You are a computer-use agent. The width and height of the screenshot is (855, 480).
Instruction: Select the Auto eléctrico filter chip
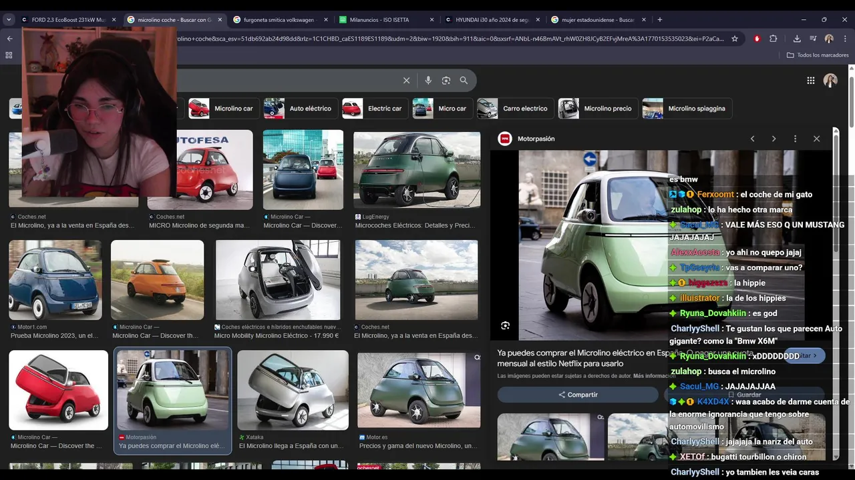click(300, 108)
